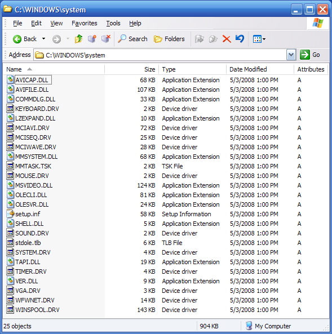Open the View menu
This screenshot has height=334, width=332.
click(56, 23)
